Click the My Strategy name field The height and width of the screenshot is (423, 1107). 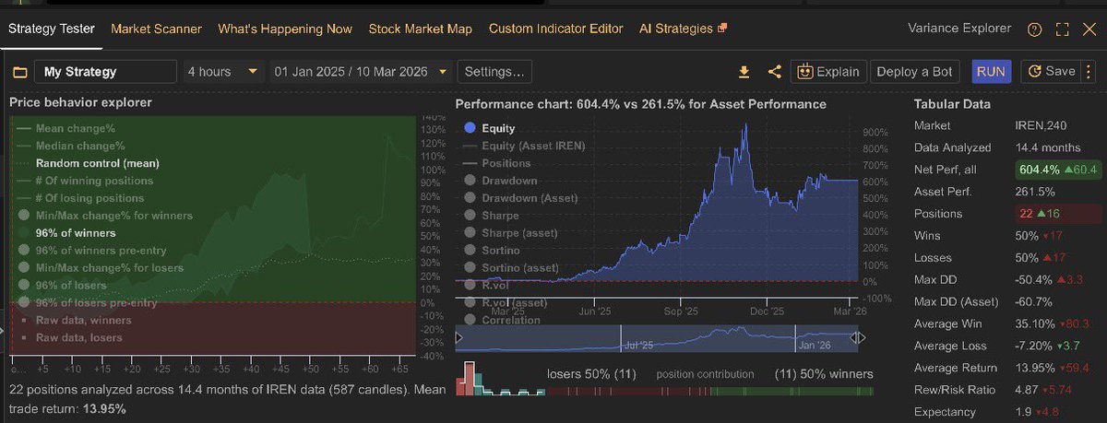pyautogui.click(x=105, y=72)
